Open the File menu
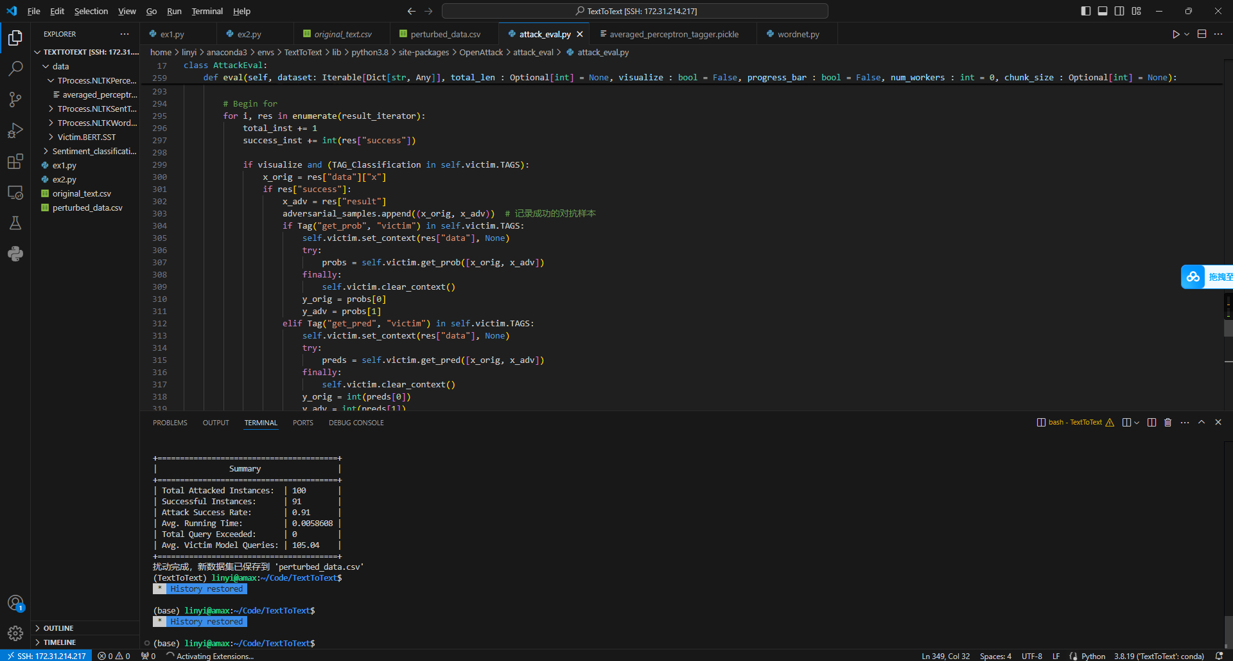The image size is (1233, 661). pyautogui.click(x=34, y=11)
